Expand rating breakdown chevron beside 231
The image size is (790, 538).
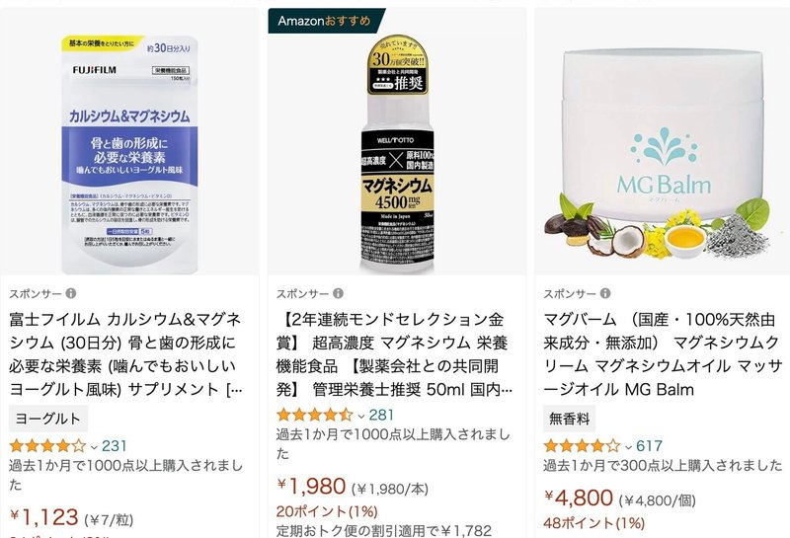[x=94, y=447]
